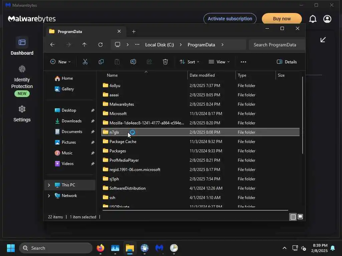The height and width of the screenshot is (256, 342).
Task: Select the aaaai folder
Action: [200, 95]
